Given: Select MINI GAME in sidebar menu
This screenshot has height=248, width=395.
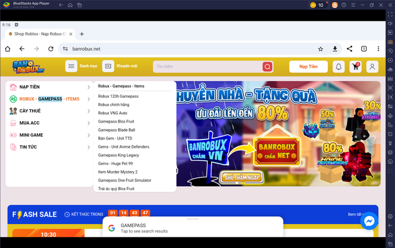Looking at the screenshot, I should point(31,135).
